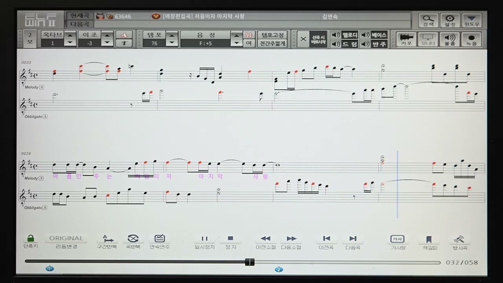Click 현재곡 current song label

click(x=80, y=16)
